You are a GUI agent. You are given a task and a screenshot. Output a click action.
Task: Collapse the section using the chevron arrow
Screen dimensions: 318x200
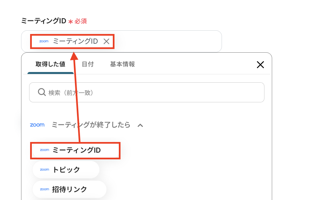pyautogui.click(x=141, y=125)
